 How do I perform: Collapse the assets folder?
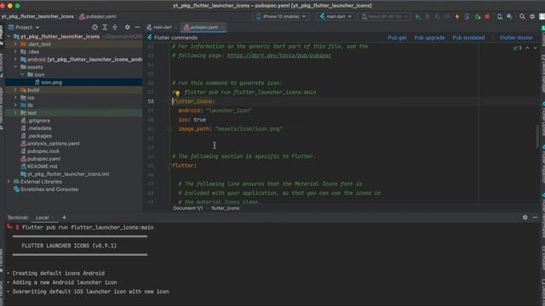coord(15,67)
